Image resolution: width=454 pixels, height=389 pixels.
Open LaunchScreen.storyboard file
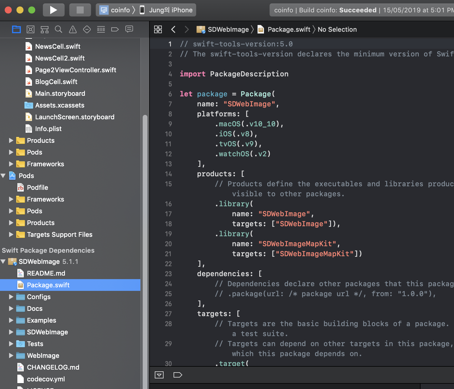click(x=75, y=117)
